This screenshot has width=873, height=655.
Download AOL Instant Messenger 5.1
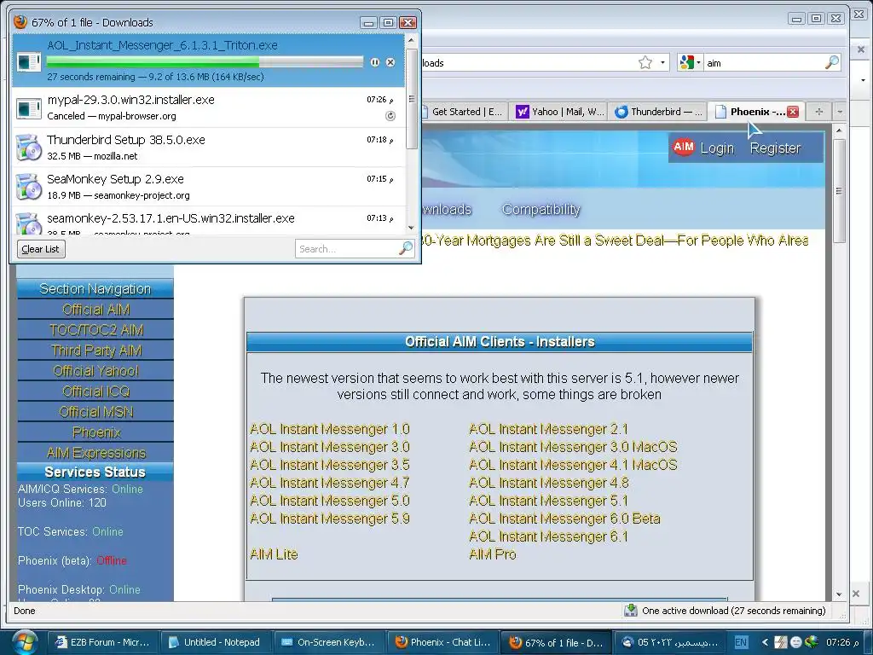[x=548, y=501]
